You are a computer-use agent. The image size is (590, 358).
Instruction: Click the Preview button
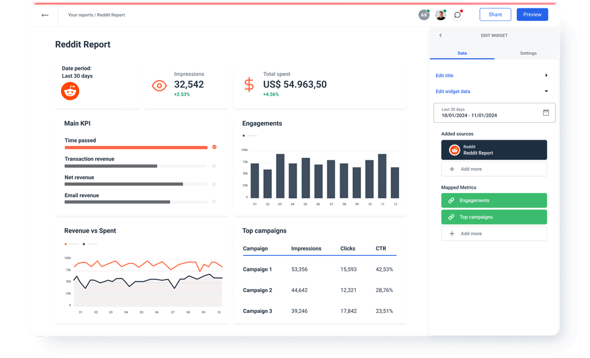[532, 15]
